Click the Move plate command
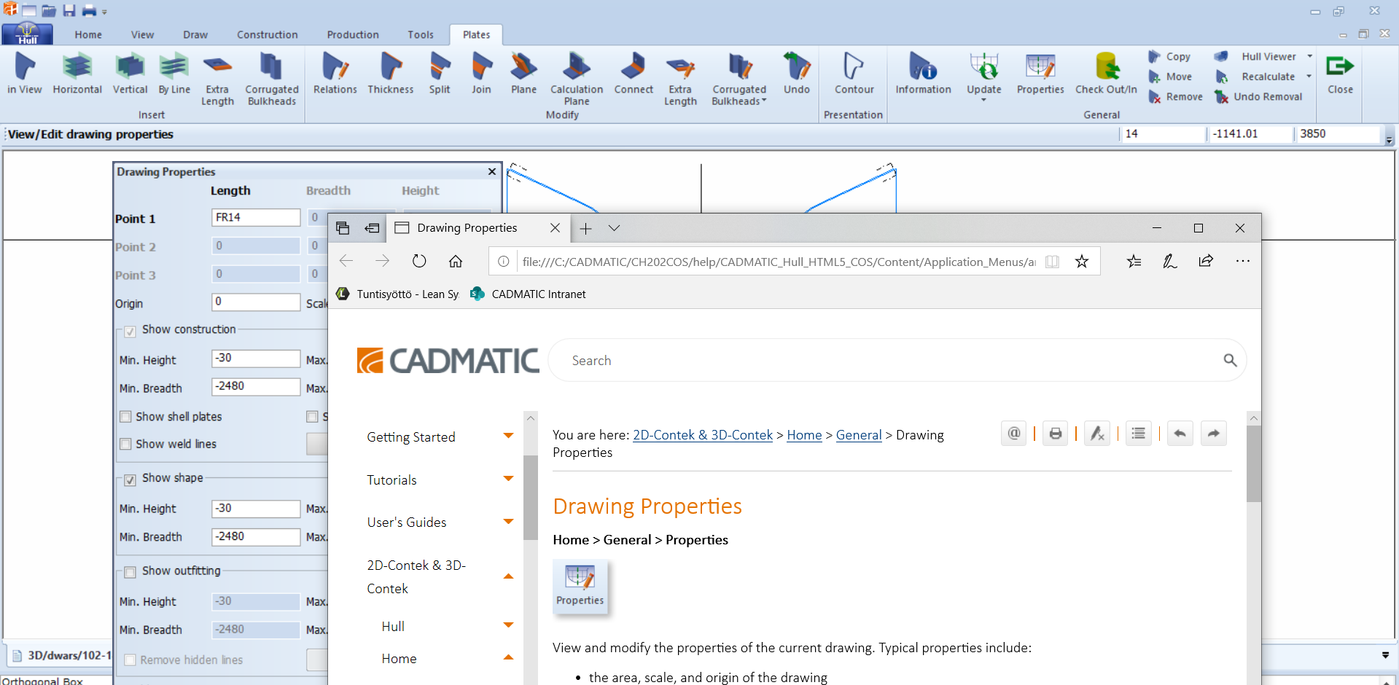The image size is (1399, 685). tap(1170, 77)
